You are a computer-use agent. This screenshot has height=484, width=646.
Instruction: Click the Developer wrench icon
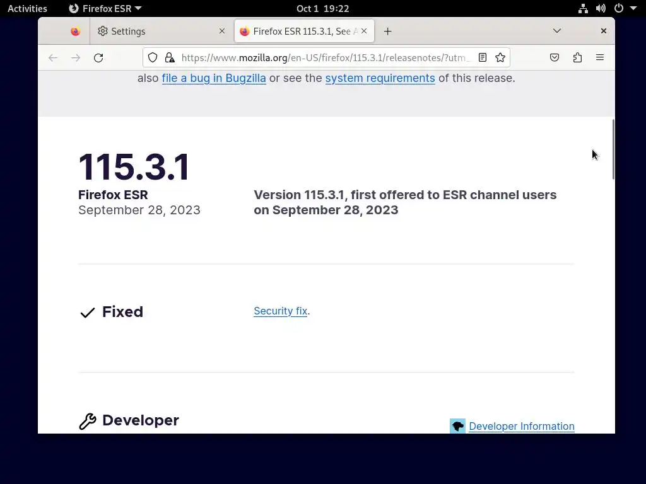pyautogui.click(x=87, y=422)
